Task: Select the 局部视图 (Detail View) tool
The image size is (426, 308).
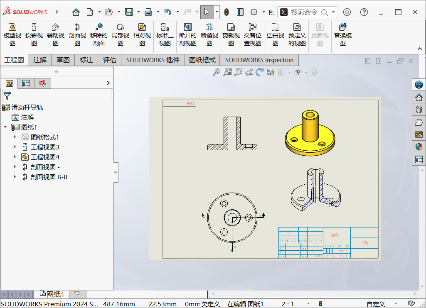Action: point(121,34)
